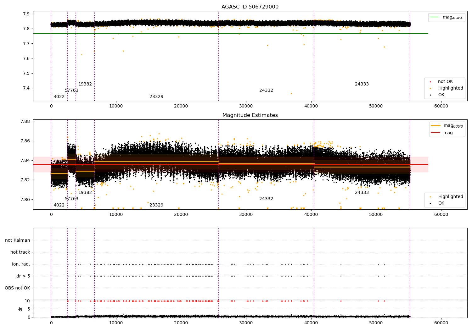The width and height of the screenshot is (472, 330).
Task: Click the 'AGASC ID 506729000' plot title
Action: click(250, 7)
